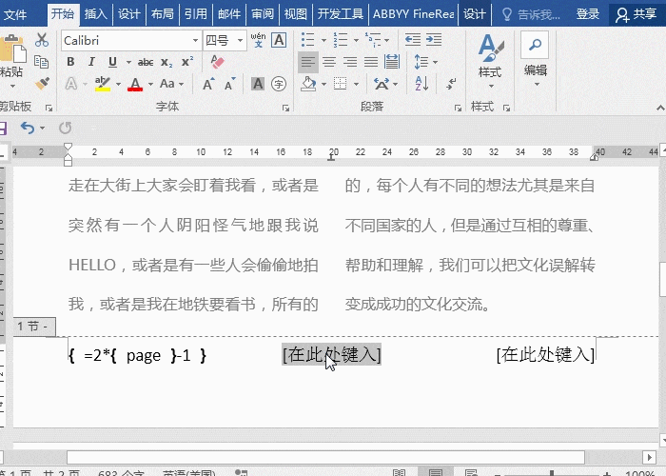Click the Paste clipboard icon
The image size is (666, 476).
[12, 50]
